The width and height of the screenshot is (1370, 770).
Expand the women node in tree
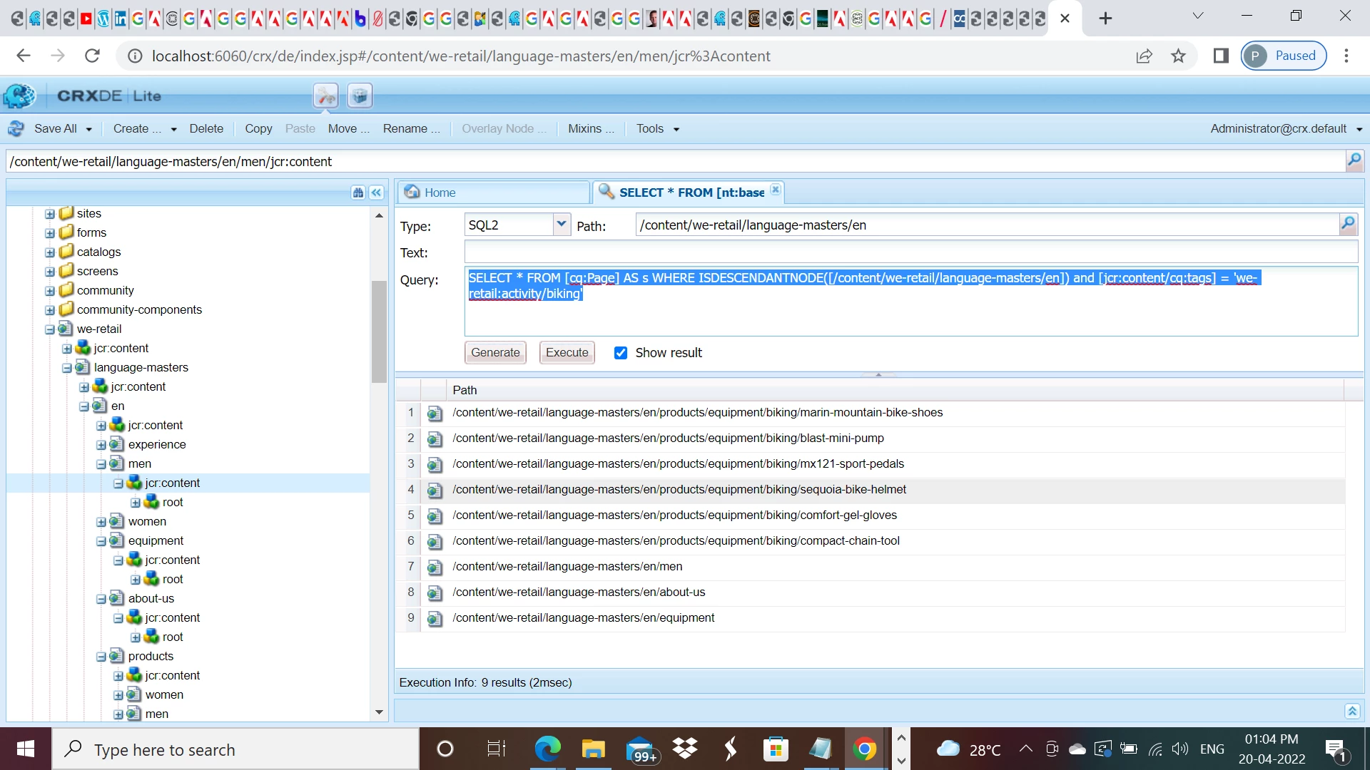[x=101, y=522]
